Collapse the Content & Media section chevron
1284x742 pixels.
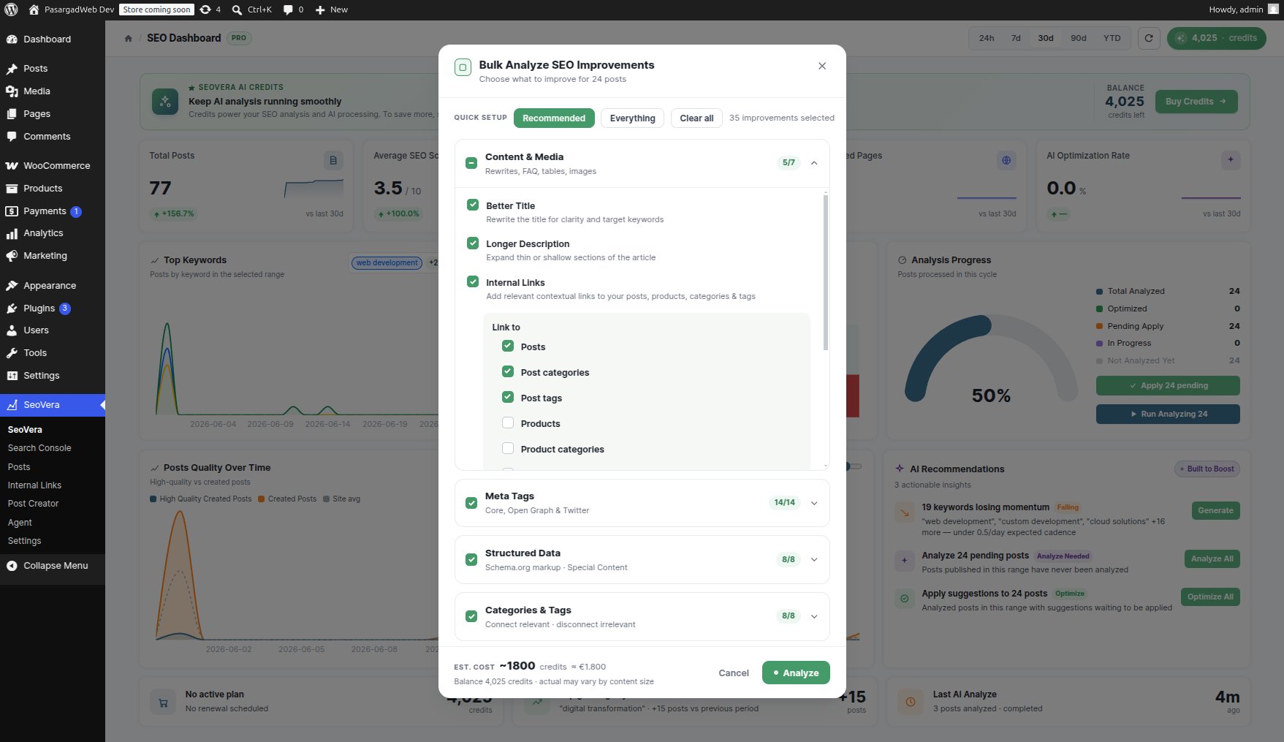tap(814, 163)
